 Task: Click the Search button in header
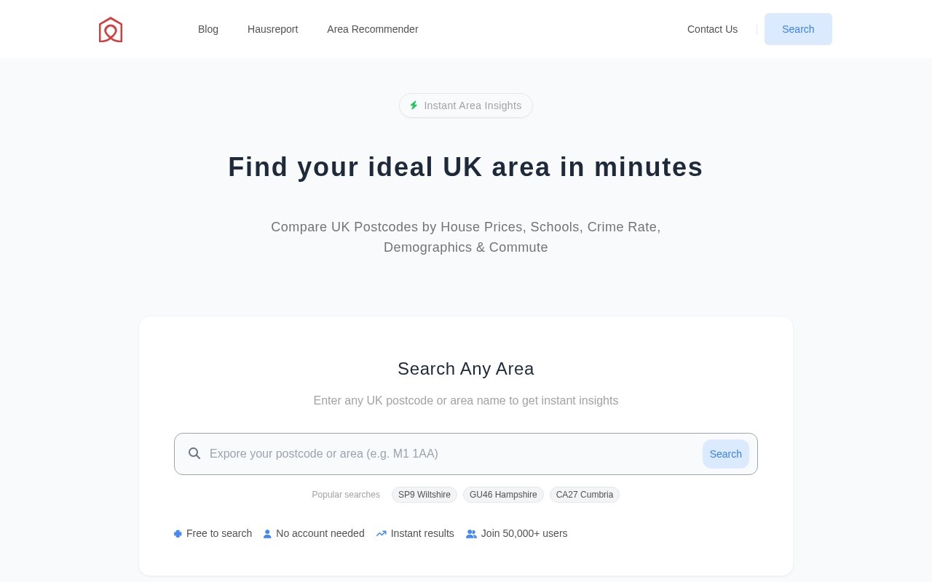[x=798, y=29]
